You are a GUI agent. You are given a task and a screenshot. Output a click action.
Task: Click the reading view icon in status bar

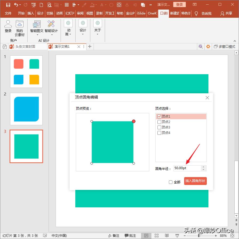tap(167, 235)
